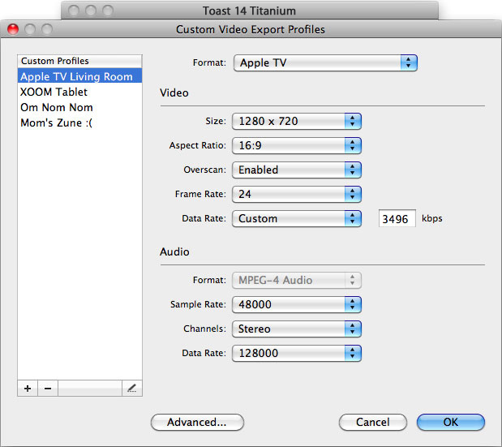The height and width of the screenshot is (447, 502).
Task: Open audio Data Rate dropdown showing 128000
Action: 296,353
